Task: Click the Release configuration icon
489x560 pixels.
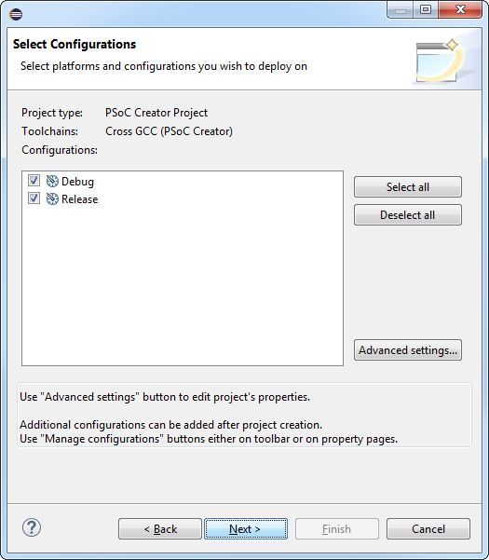Action: coord(52,198)
